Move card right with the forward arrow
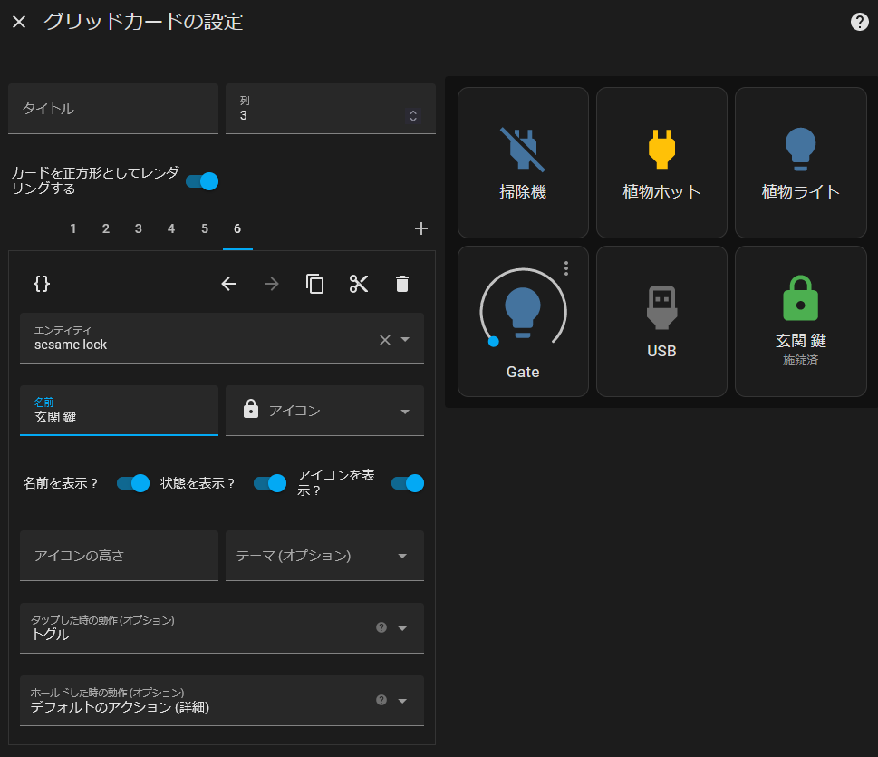Screen dimensions: 878x757 tap(272, 284)
